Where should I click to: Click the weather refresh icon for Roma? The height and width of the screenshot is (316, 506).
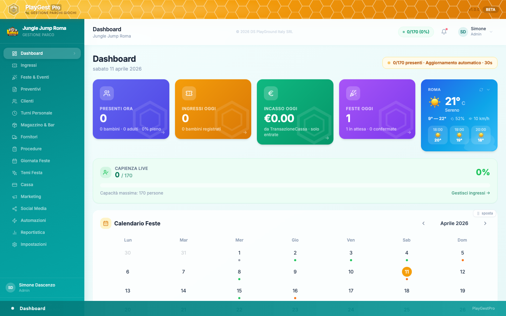[x=481, y=90]
